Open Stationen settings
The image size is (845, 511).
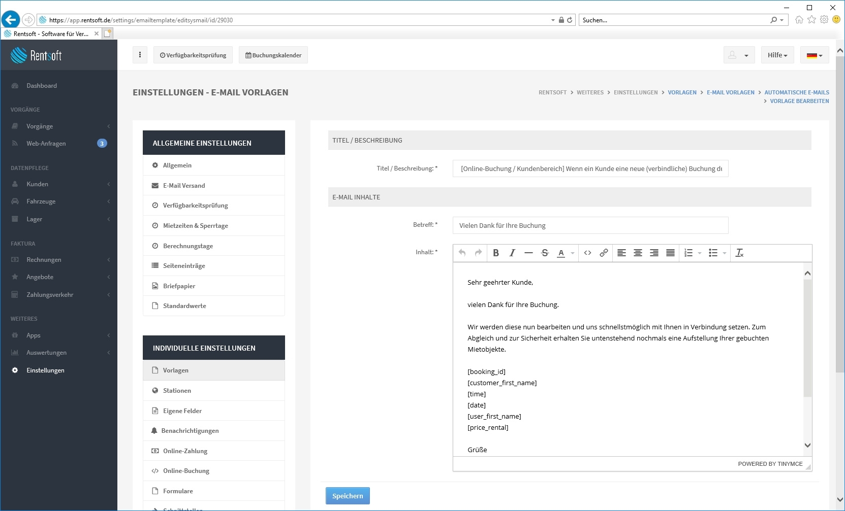[214, 391]
